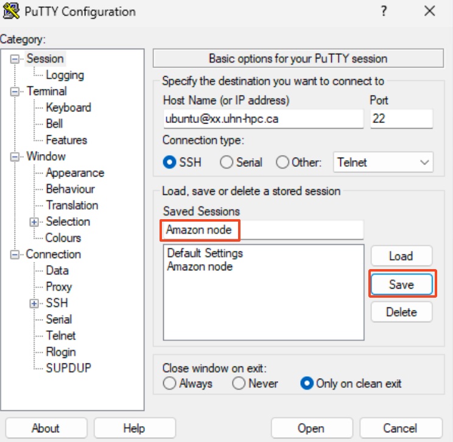Image resolution: width=453 pixels, height=442 pixels.
Task: Select the Serial connection type radio button
Action: pyautogui.click(x=226, y=162)
